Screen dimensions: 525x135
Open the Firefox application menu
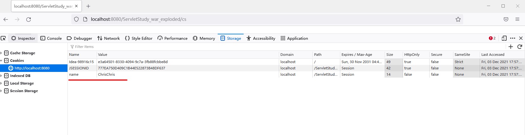[517, 19]
